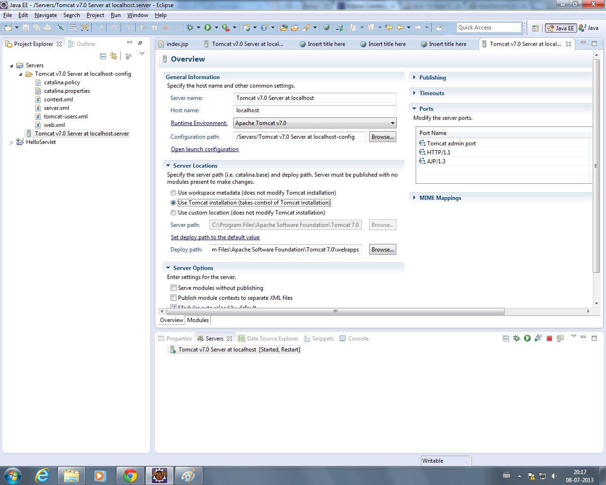This screenshot has height=485, width=606.
Task: Collapse all servers icon in Servers view
Action: pyautogui.click(x=506, y=338)
